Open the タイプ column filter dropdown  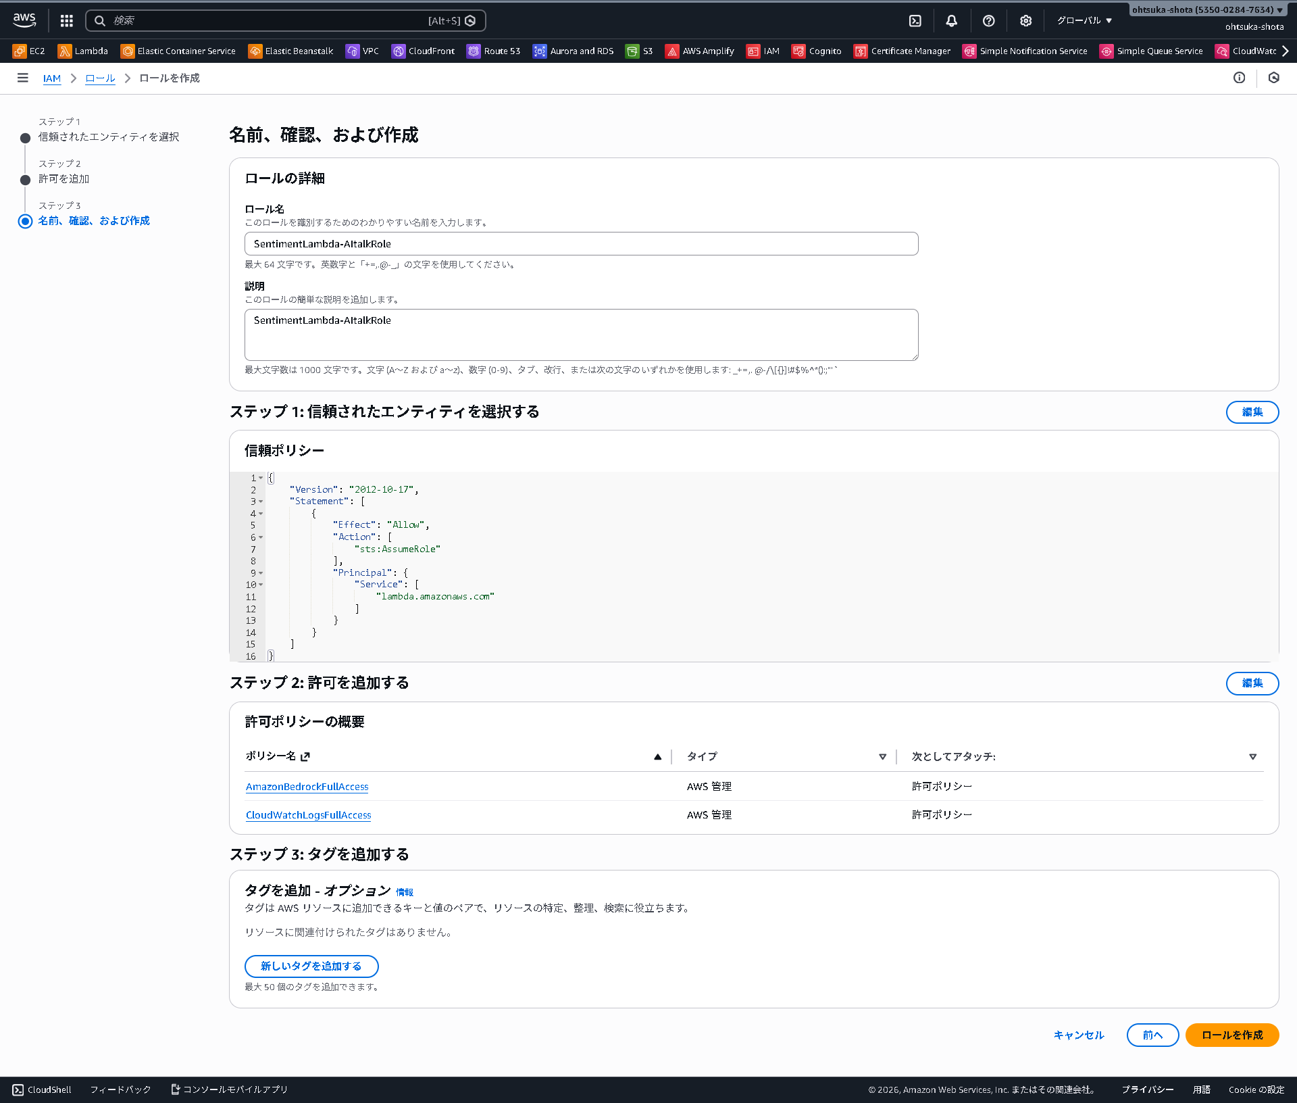coord(883,757)
